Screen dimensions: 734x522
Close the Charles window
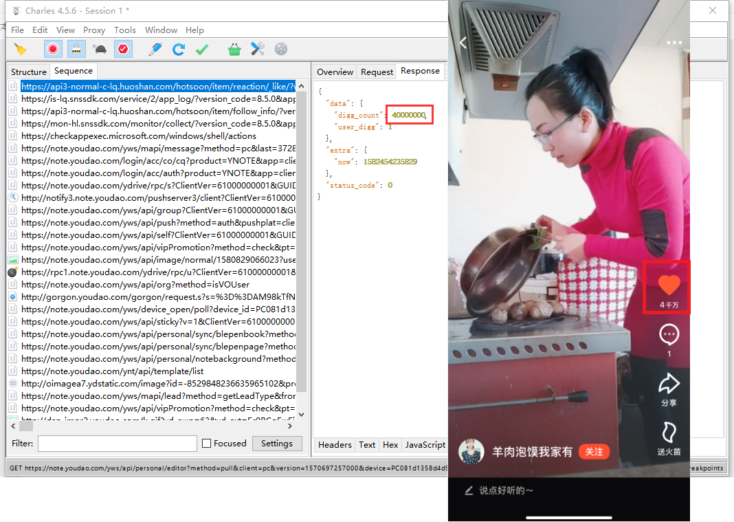pos(713,10)
